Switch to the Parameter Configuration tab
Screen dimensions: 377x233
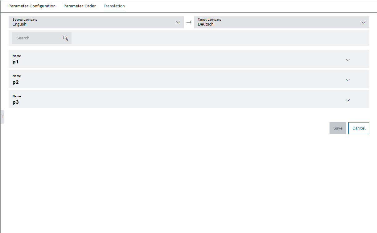pyautogui.click(x=32, y=6)
